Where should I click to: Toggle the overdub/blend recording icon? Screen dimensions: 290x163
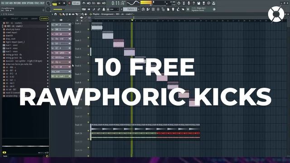[x=99, y=3]
